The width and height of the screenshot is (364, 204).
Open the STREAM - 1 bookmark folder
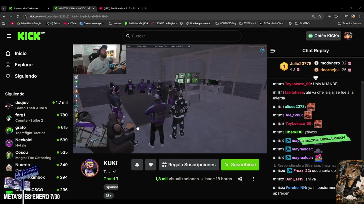[x=248, y=24]
